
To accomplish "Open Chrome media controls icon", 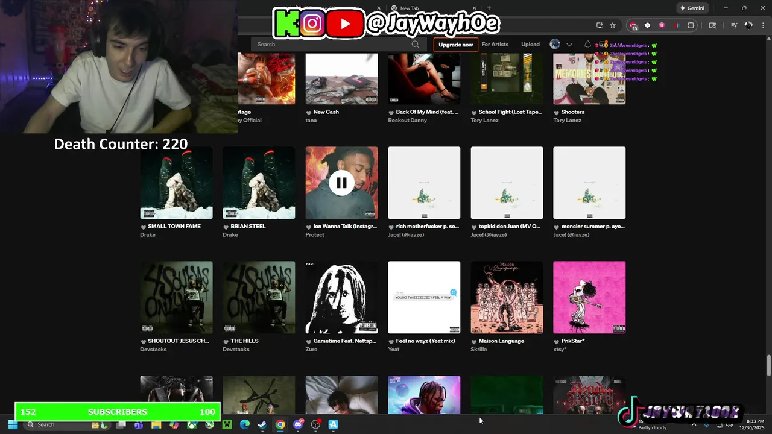I will [734, 25].
